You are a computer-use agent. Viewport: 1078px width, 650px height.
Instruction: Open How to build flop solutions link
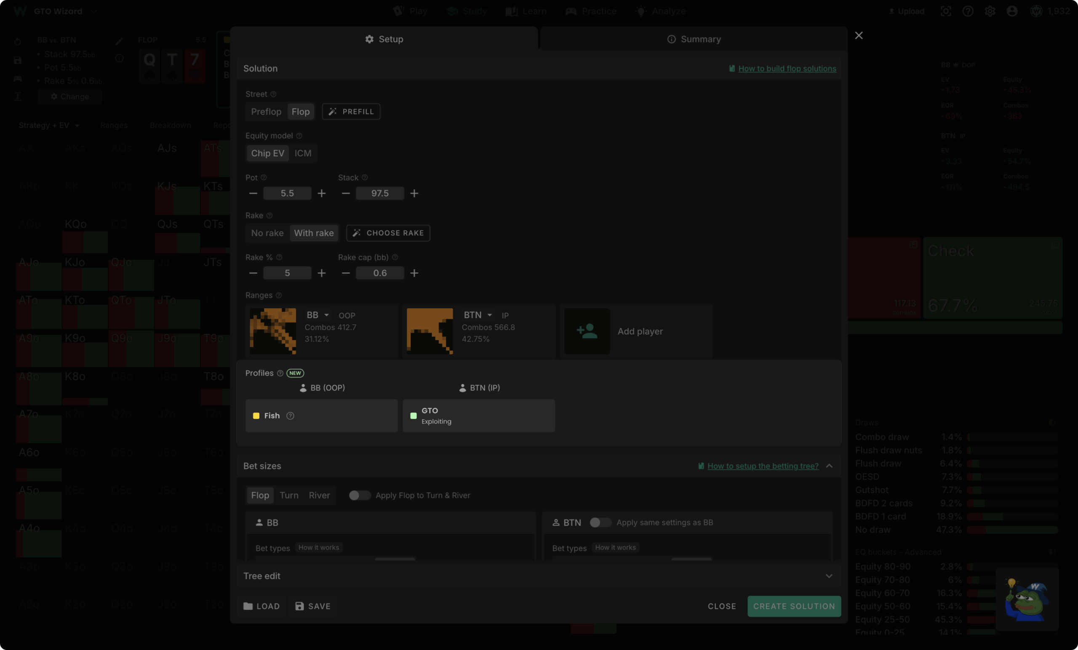[787, 68]
